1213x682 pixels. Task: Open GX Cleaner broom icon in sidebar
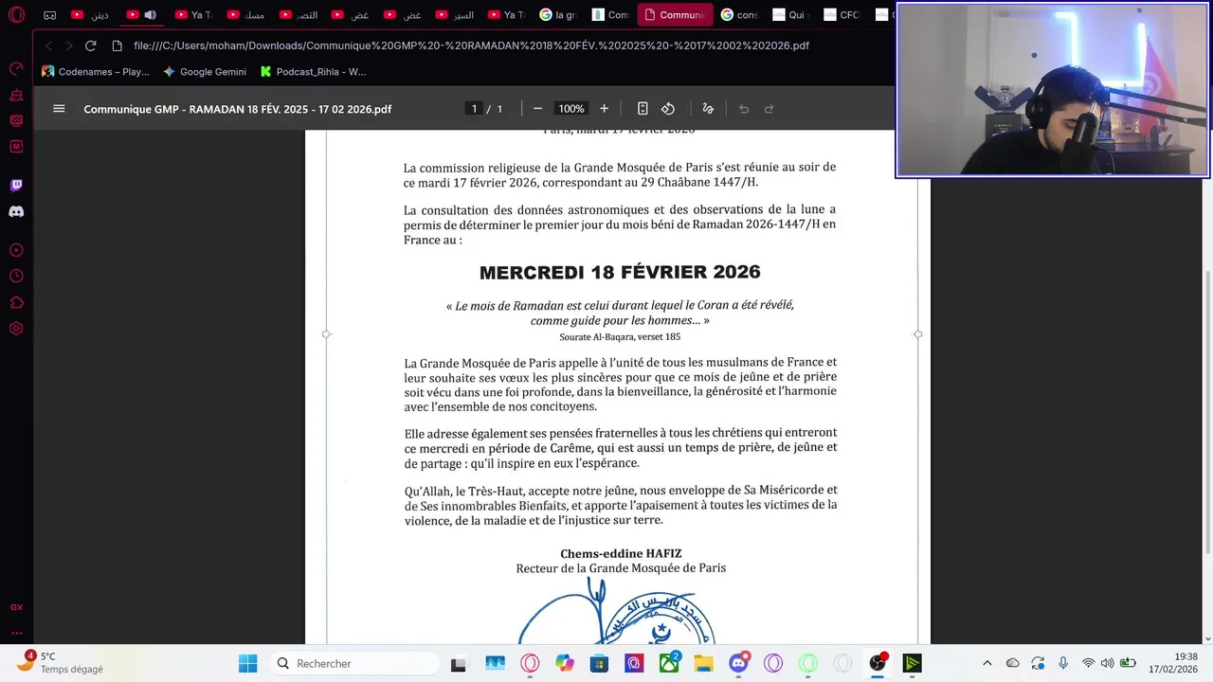(x=16, y=96)
